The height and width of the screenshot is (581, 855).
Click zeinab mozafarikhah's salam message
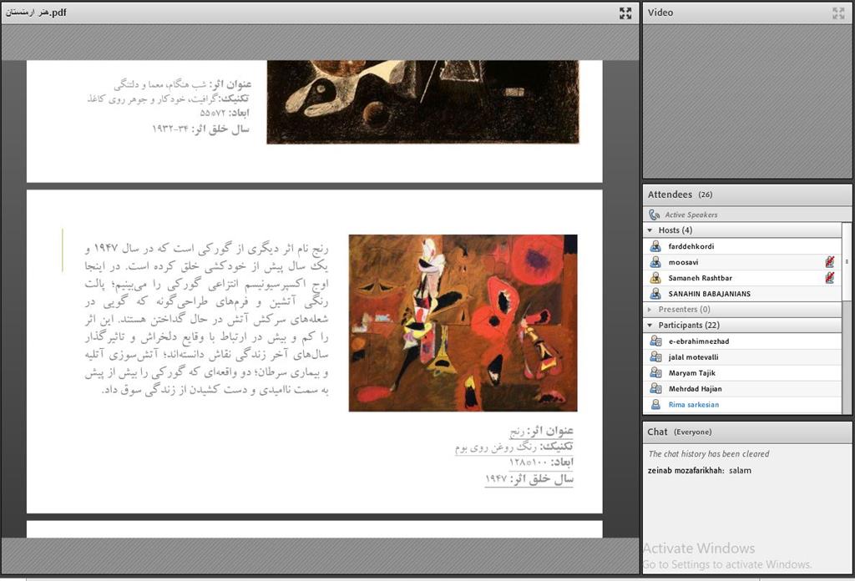point(699,470)
